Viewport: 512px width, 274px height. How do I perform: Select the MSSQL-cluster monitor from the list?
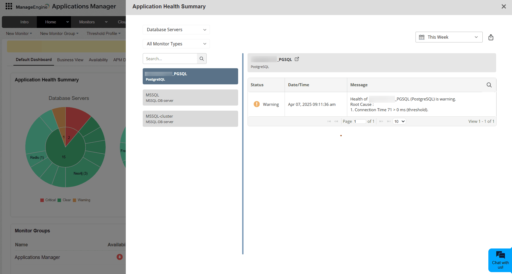click(x=190, y=118)
